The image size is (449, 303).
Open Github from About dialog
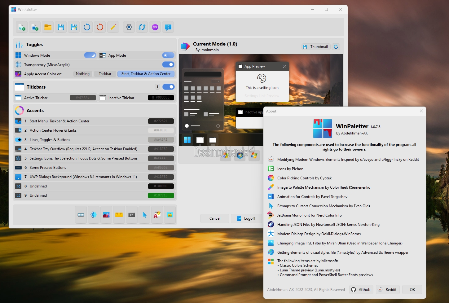tap(361, 290)
